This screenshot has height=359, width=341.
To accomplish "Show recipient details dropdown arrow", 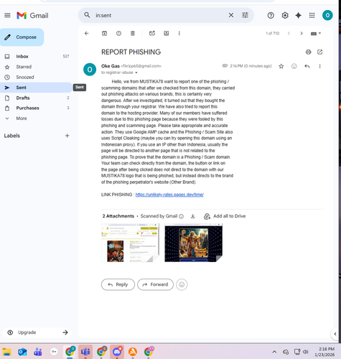I will [x=136, y=73].
